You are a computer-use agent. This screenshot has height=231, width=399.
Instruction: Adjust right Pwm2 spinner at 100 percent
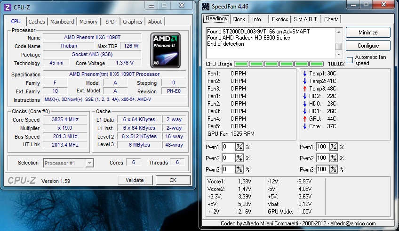333,158
